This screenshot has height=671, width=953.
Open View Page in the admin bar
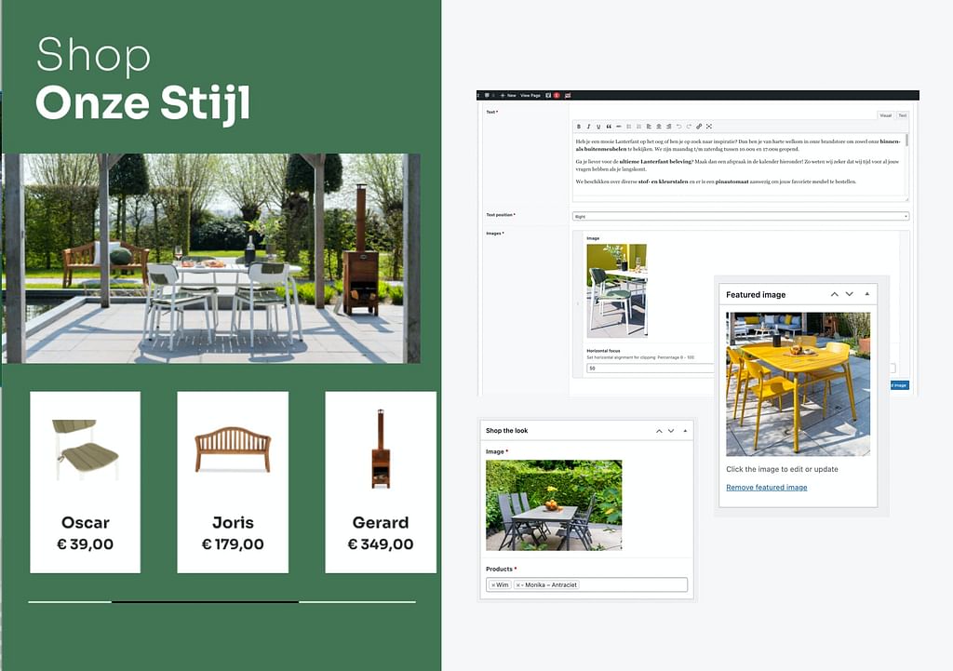(x=530, y=95)
